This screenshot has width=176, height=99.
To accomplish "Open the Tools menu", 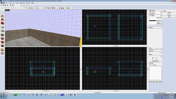I will click(17, 3).
